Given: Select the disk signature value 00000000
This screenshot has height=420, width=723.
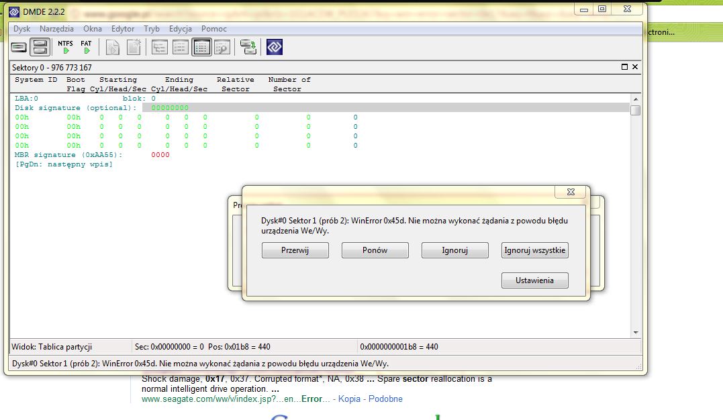Looking at the screenshot, I should [x=170, y=108].
